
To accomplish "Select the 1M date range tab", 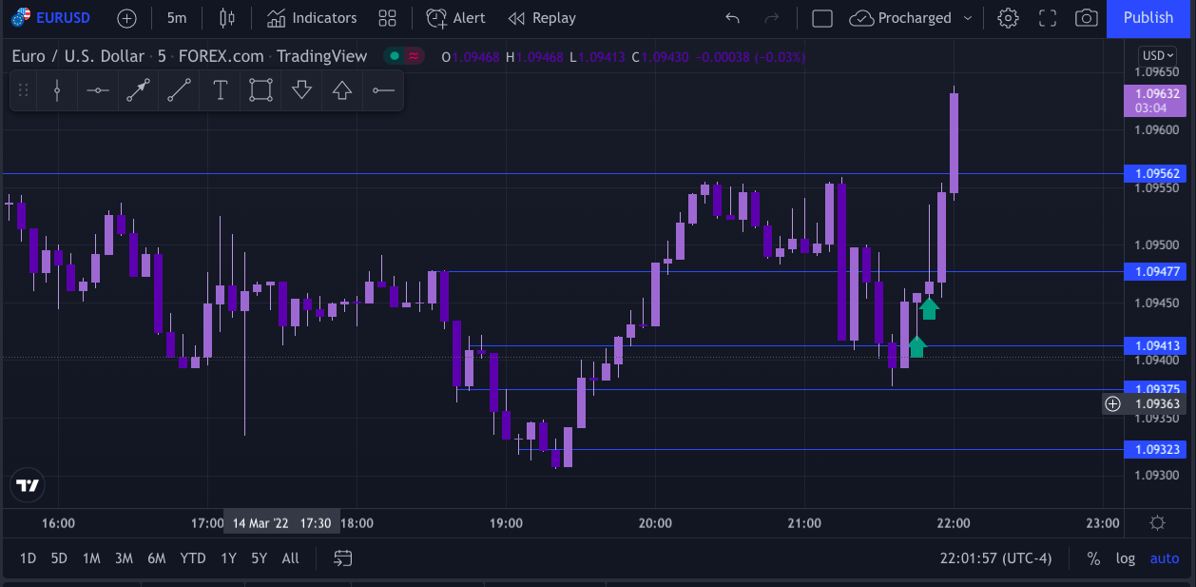I will pyautogui.click(x=91, y=558).
